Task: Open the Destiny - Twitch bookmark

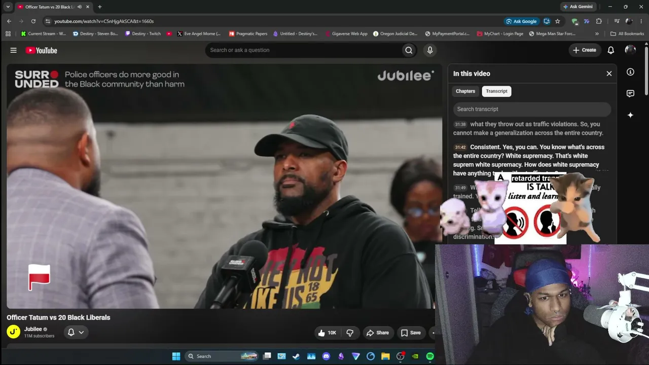Action: (x=142, y=34)
